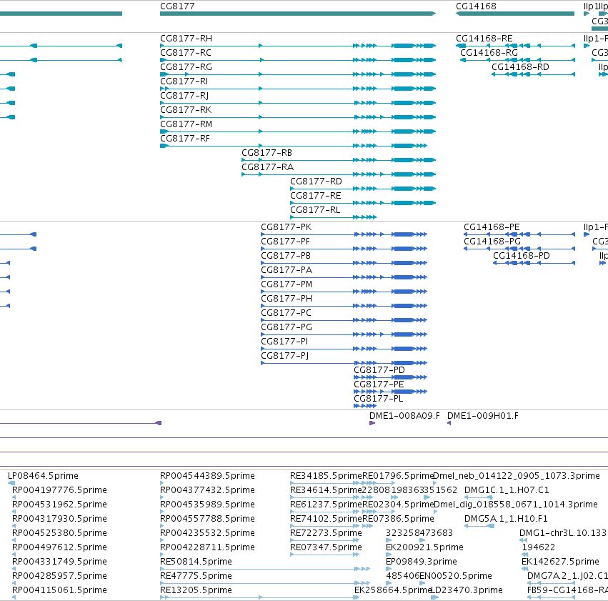Click the CG8177-PA protein label

point(286,270)
